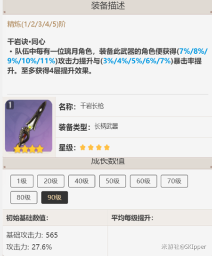The image size is (212, 256).
Task: Switch to 60级 growth values
Action: [144, 181]
